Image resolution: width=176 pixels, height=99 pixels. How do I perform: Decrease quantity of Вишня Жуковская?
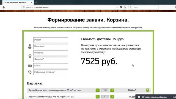[98, 90]
